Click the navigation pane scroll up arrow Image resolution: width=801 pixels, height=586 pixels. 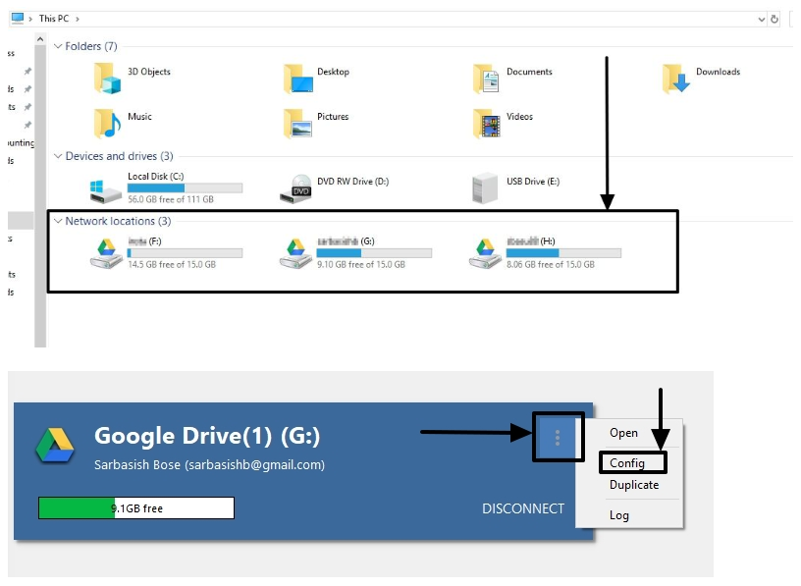[x=40, y=39]
